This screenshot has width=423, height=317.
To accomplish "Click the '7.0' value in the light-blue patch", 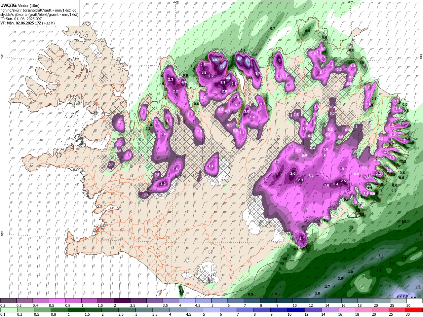I will click(x=405, y=296).
